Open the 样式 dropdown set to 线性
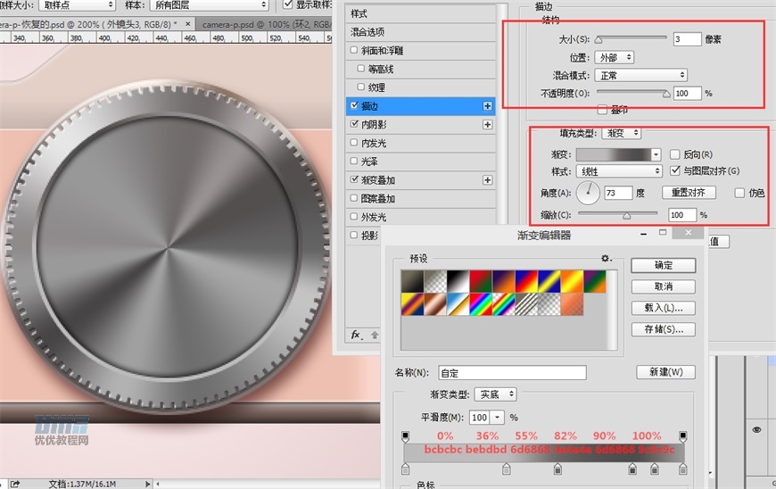776x489 pixels. click(619, 171)
